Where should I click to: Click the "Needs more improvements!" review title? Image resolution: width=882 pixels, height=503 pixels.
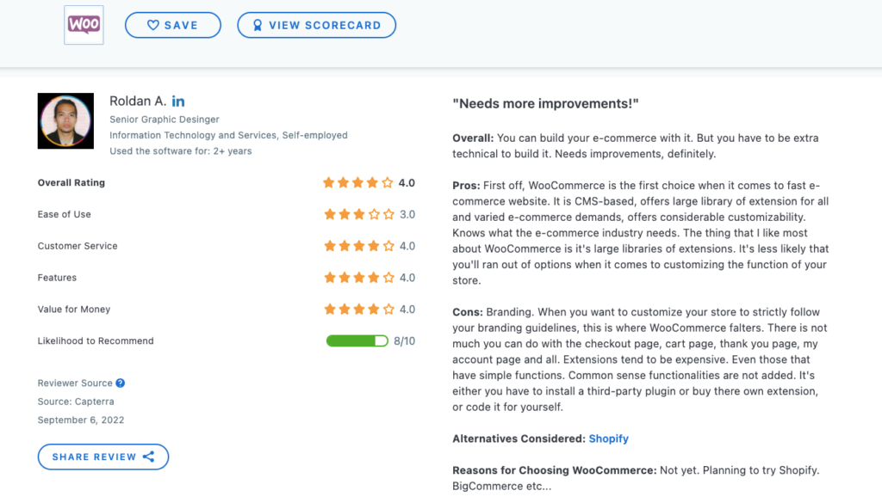point(545,104)
